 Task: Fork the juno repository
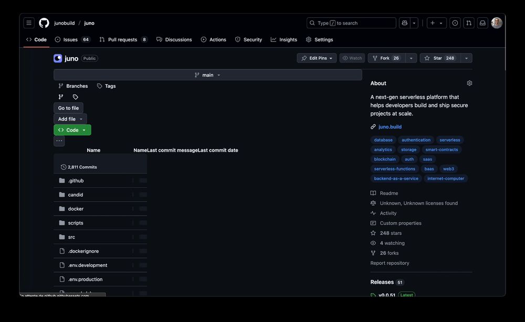click(x=387, y=58)
